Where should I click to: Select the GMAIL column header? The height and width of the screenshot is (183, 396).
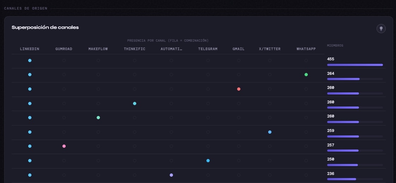coord(239,49)
